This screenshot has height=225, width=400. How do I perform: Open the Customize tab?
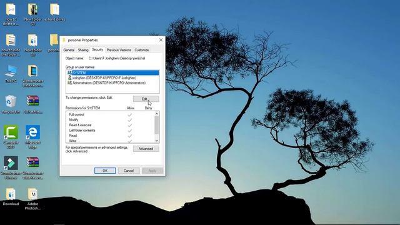coord(142,50)
